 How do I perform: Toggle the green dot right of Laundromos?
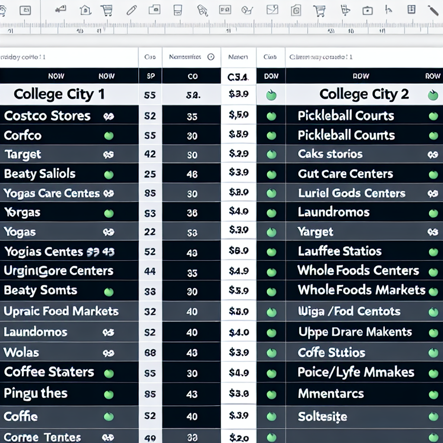[433, 213]
